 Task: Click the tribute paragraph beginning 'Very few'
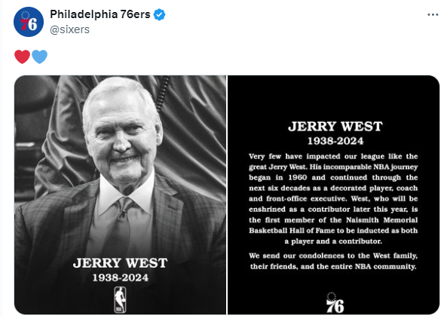click(333, 198)
